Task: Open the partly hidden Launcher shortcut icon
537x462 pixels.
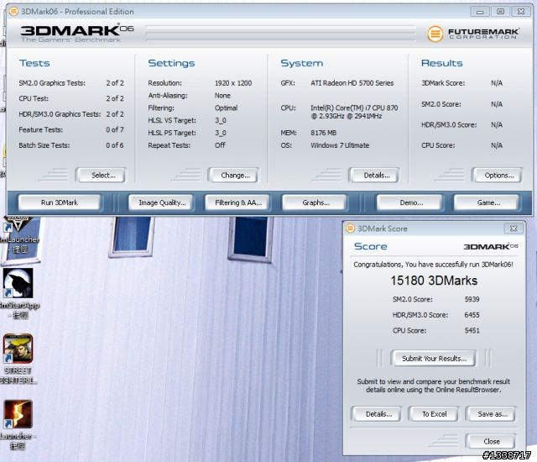Action: [18, 224]
